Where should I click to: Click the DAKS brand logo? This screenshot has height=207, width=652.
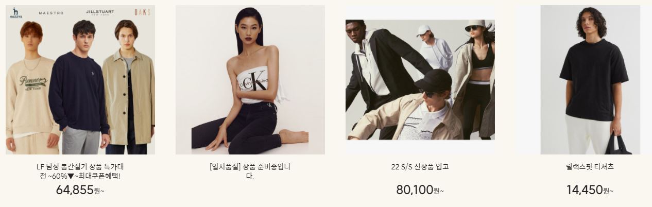[142, 12]
